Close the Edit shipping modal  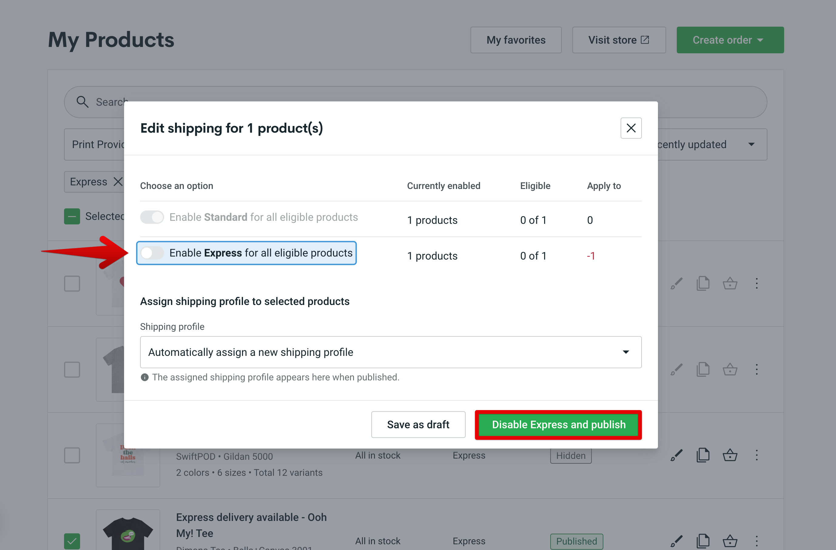click(x=631, y=128)
